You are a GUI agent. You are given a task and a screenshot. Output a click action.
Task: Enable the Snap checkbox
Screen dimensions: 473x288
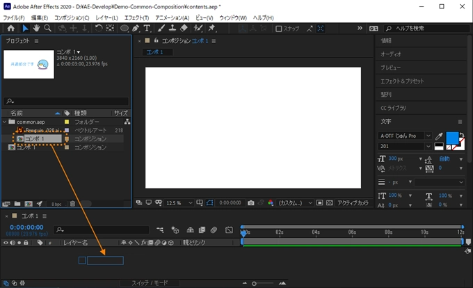[x=279, y=29]
